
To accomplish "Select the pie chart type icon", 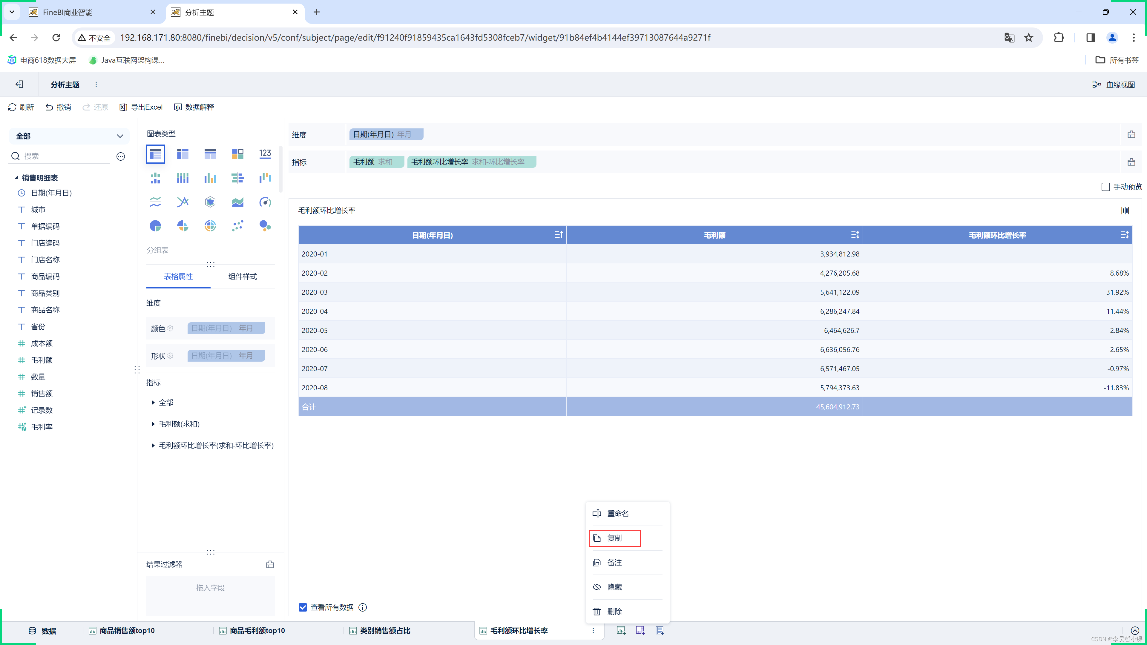I will coord(155,226).
